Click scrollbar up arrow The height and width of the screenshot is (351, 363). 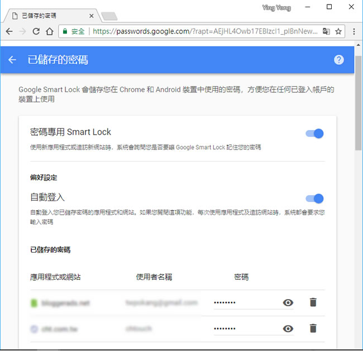tap(358, 45)
